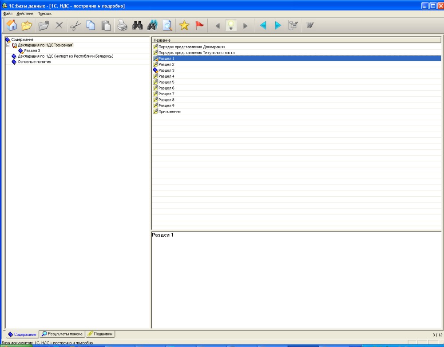444x347 pixels.
Task: Click the Home toolbar icon
Action: pyautogui.click(x=12, y=26)
